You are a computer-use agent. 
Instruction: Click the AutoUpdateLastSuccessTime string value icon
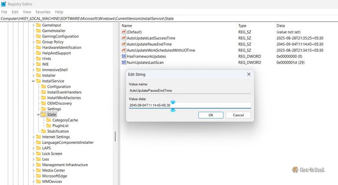tap(124, 38)
